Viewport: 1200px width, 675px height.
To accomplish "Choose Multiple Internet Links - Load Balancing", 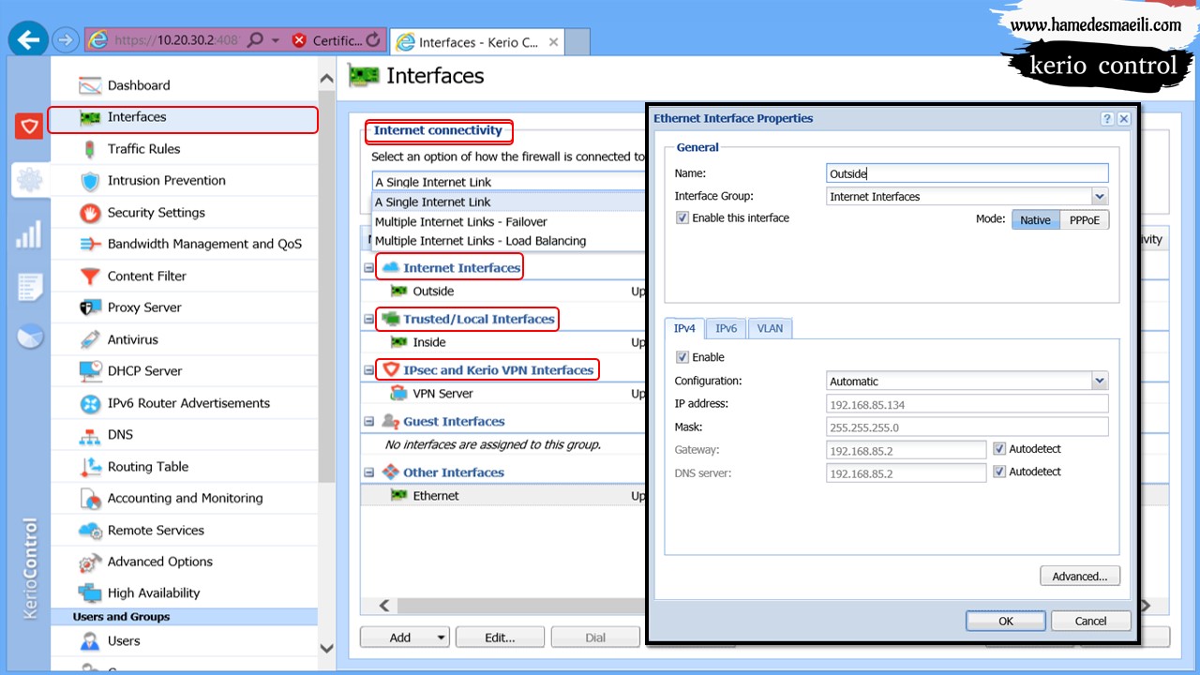I will click(509, 241).
